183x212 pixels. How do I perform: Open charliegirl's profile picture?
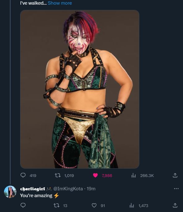pyautogui.click(x=10, y=192)
